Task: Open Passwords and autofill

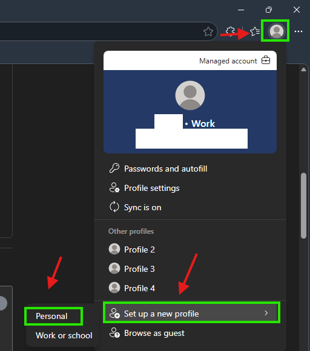Action: pyautogui.click(x=190, y=169)
